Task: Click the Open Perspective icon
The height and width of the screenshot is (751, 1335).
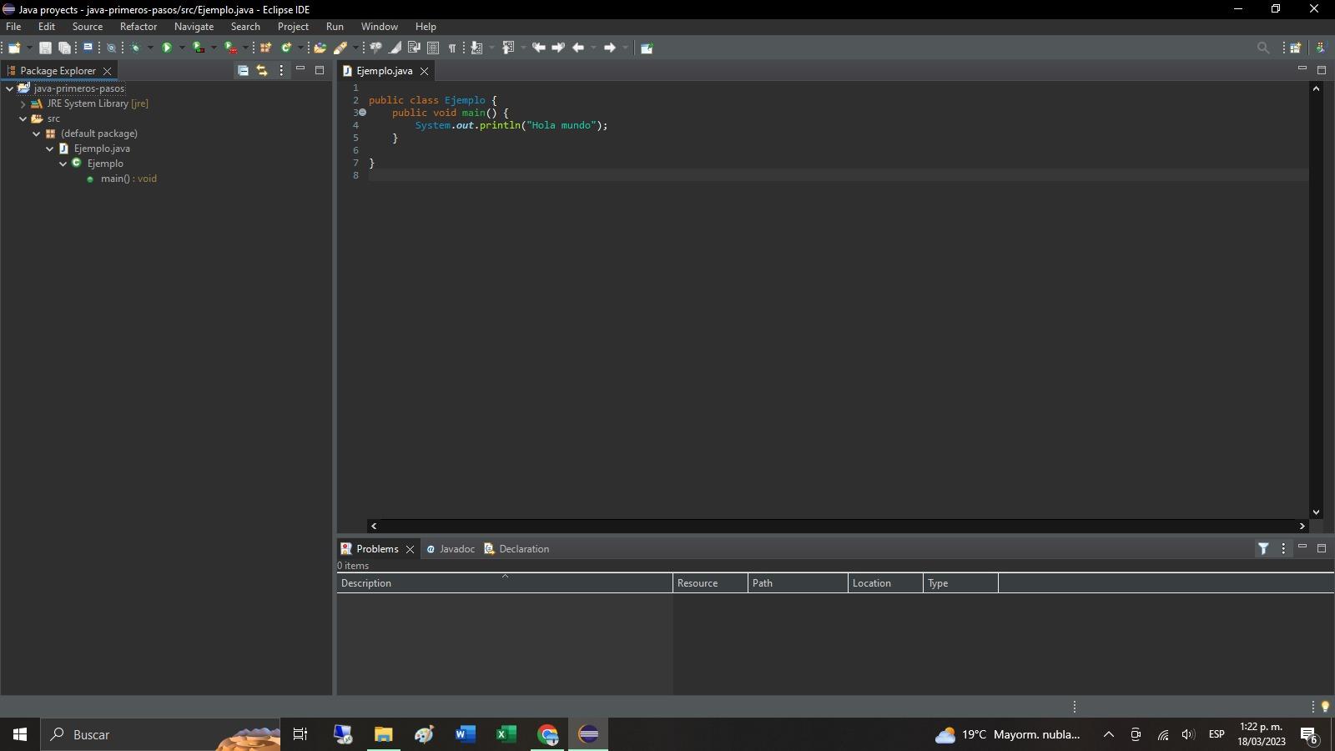Action: (1296, 48)
